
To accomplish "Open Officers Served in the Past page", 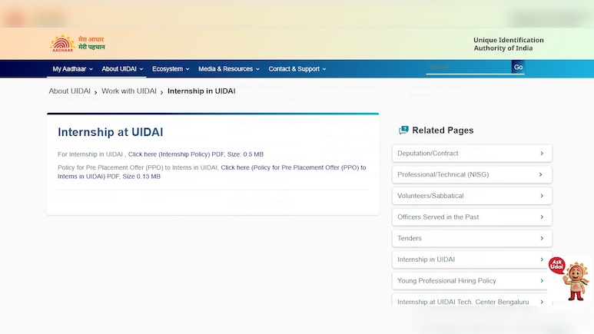I will [472, 217].
